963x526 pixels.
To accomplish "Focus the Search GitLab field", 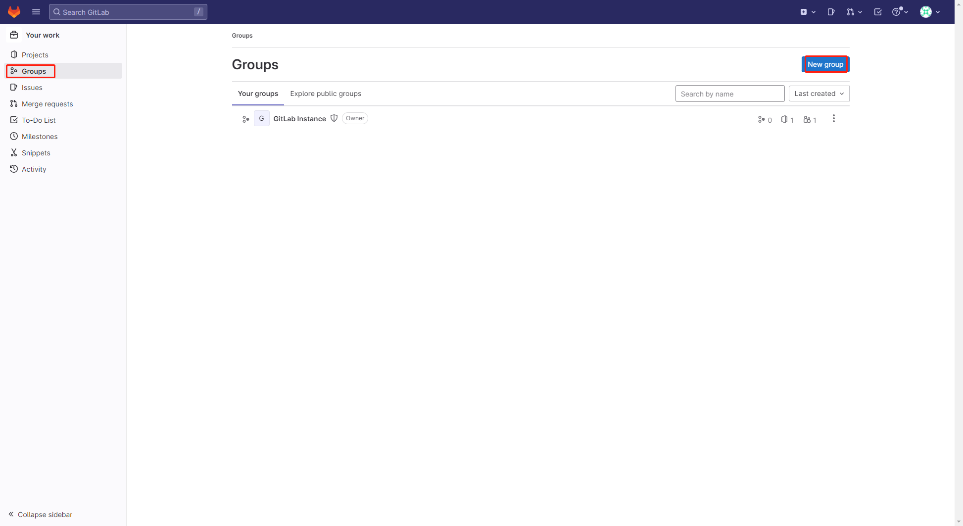I will (x=128, y=12).
